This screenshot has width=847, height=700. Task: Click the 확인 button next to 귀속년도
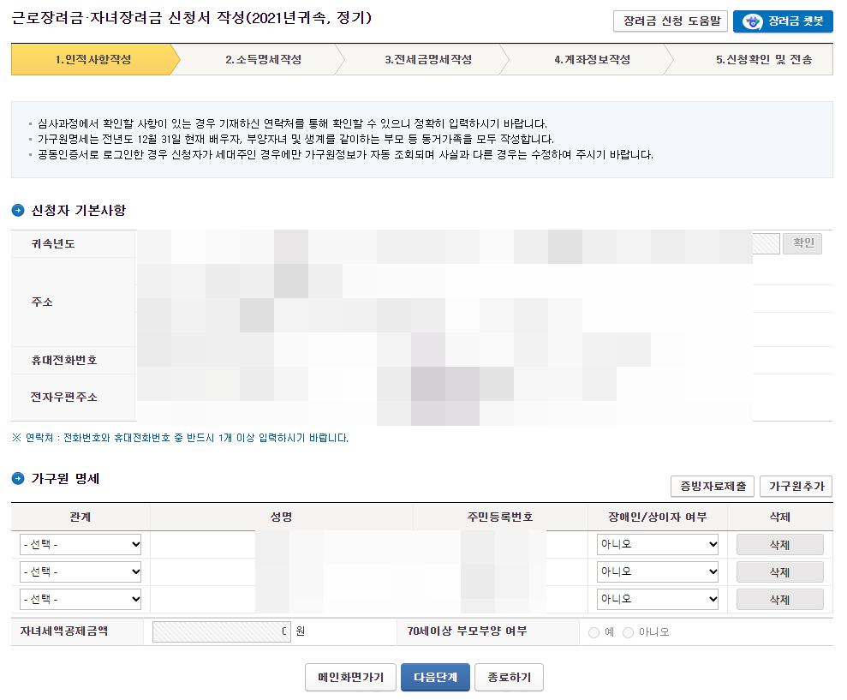pyautogui.click(x=802, y=243)
